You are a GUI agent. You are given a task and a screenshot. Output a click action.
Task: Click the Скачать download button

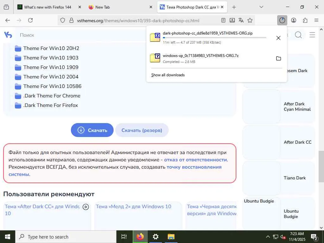(x=92, y=130)
